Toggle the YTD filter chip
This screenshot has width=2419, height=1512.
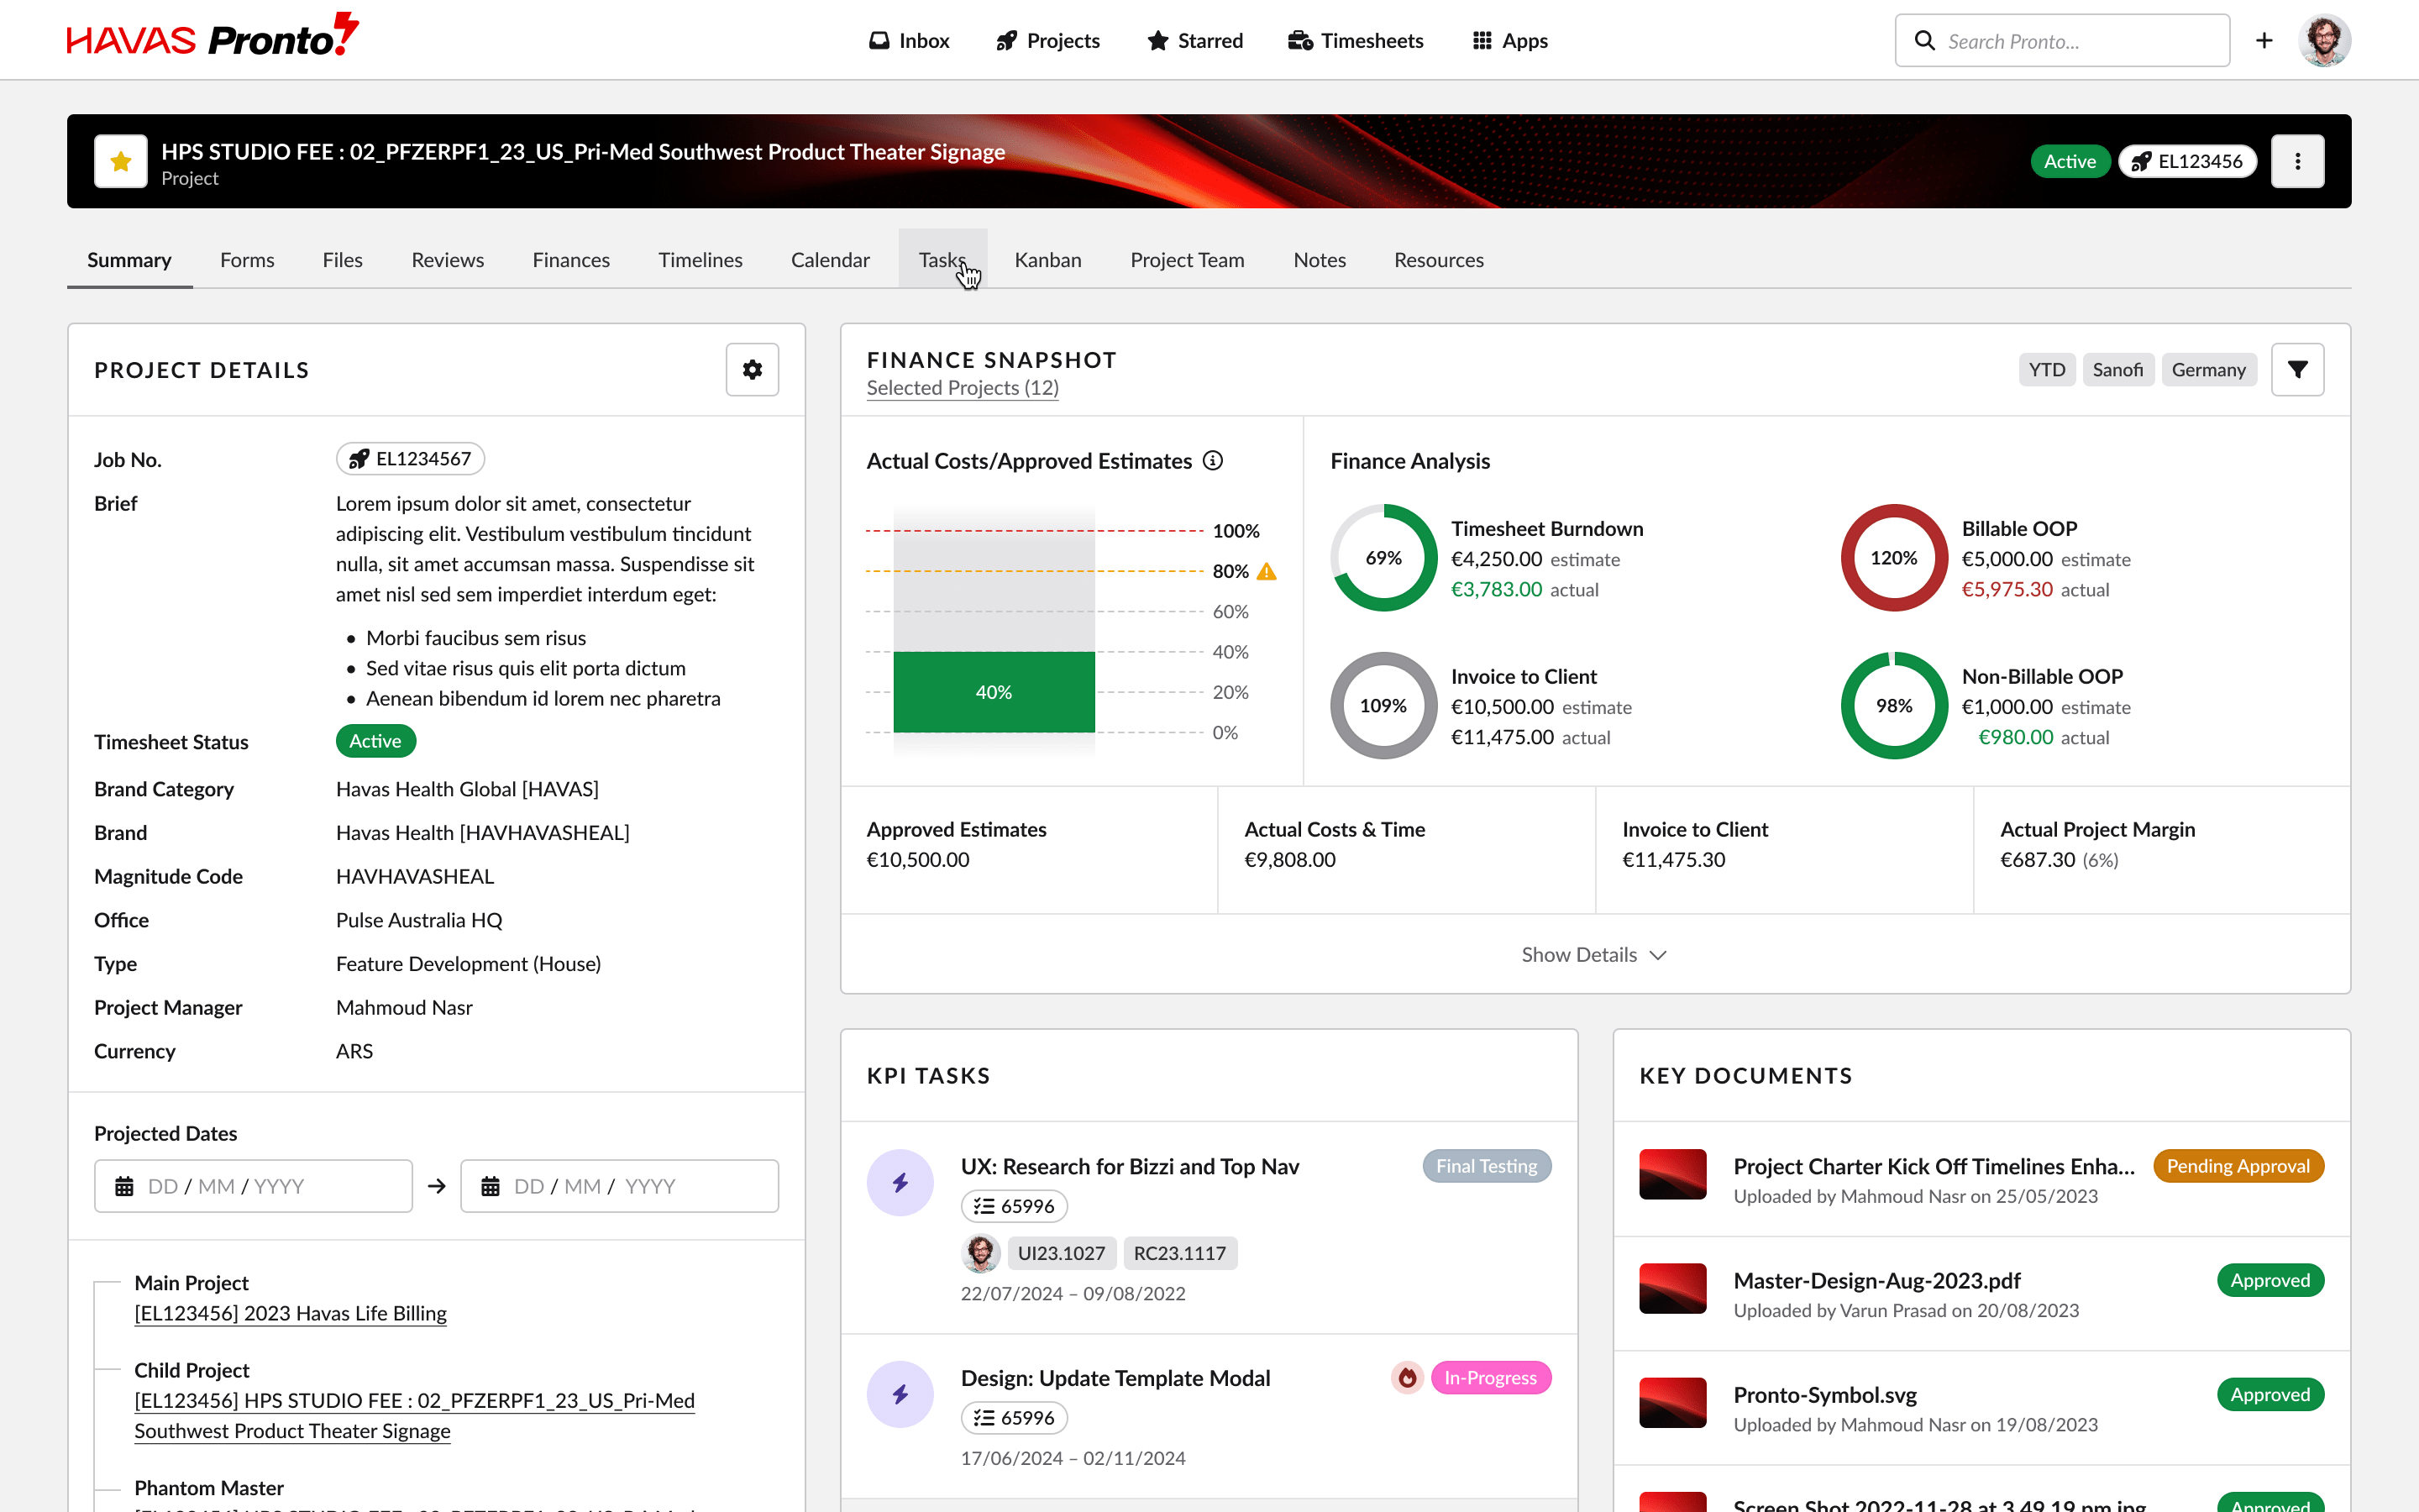(x=2046, y=370)
